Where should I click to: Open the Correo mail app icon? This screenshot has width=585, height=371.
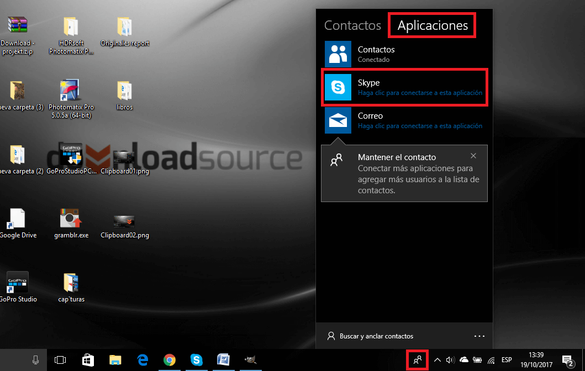coord(338,120)
